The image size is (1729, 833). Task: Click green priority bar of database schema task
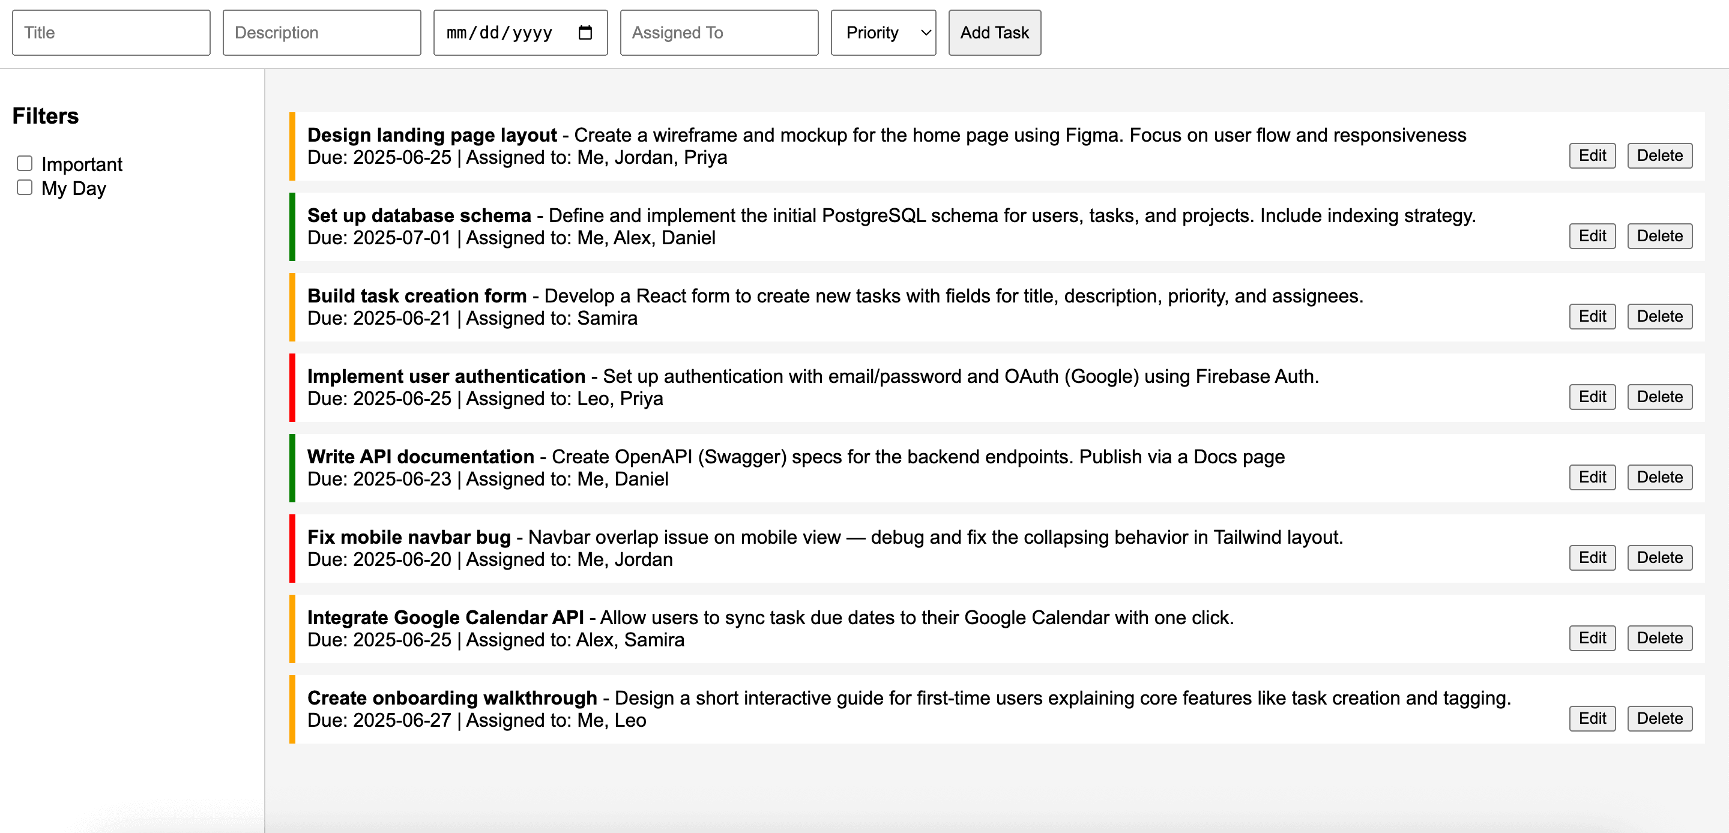point(292,227)
